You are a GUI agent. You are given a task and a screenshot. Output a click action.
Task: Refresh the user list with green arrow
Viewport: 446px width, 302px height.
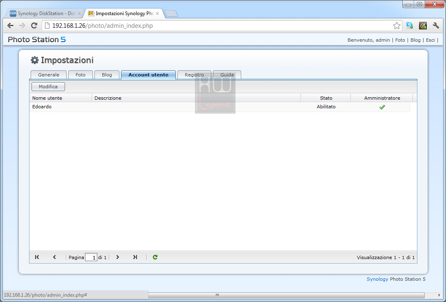pyautogui.click(x=155, y=257)
